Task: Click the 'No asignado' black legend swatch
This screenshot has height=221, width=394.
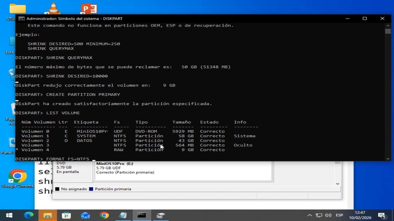Action: coord(57,189)
